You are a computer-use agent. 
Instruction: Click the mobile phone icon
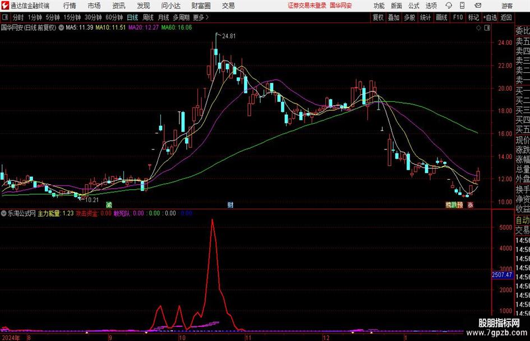coord(462,6)
